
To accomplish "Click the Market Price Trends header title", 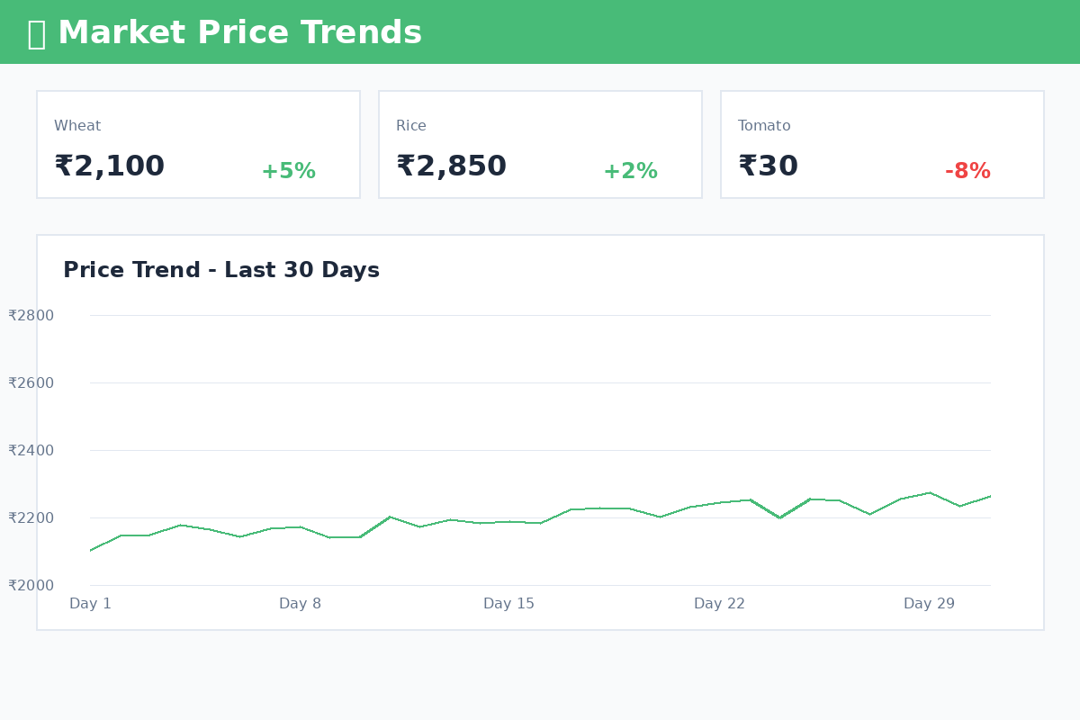I will point(239,33).
